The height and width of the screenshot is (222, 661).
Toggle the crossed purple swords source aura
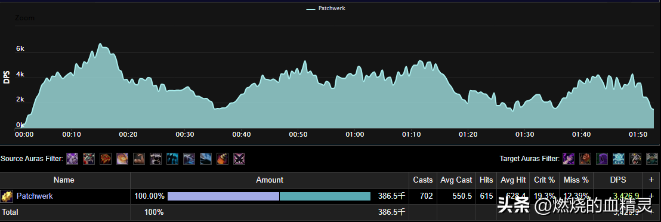pyautogui.click(x=239, y=159)
